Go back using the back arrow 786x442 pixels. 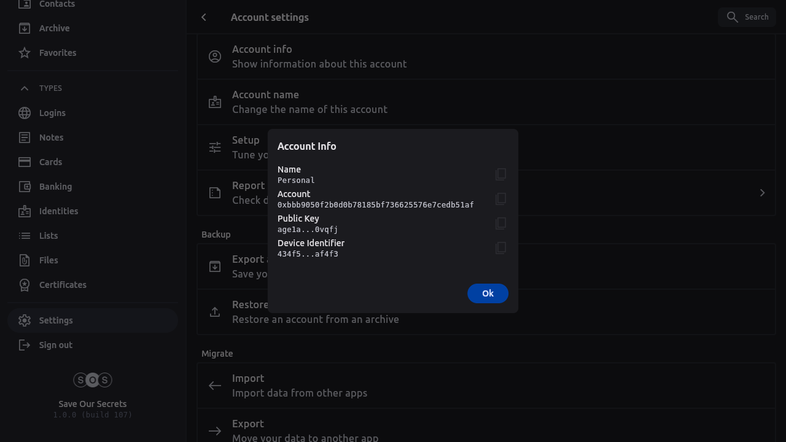(204, 17)
